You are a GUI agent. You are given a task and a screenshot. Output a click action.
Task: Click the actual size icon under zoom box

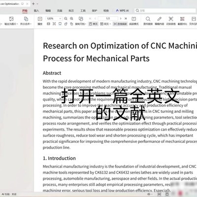(x=48, y=24)
